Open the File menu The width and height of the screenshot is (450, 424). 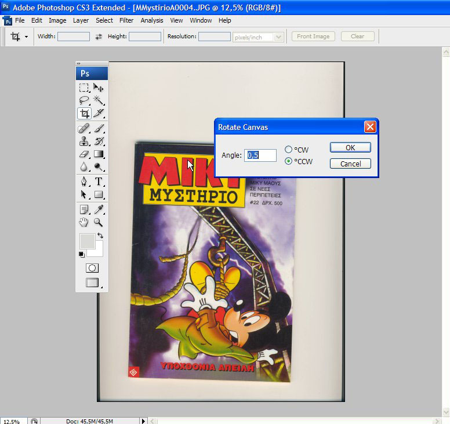pos(20,20)
